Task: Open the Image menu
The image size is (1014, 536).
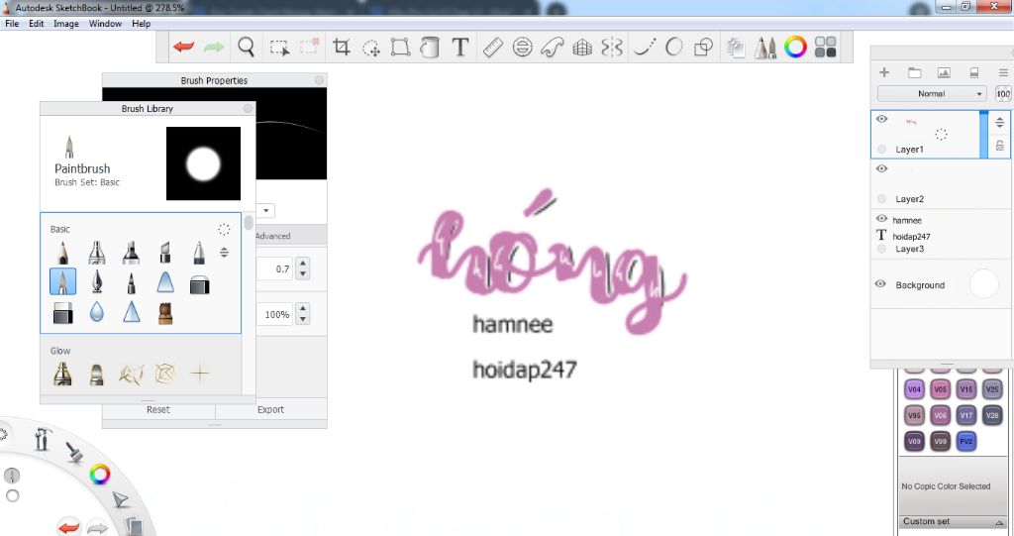Action: 66,24
